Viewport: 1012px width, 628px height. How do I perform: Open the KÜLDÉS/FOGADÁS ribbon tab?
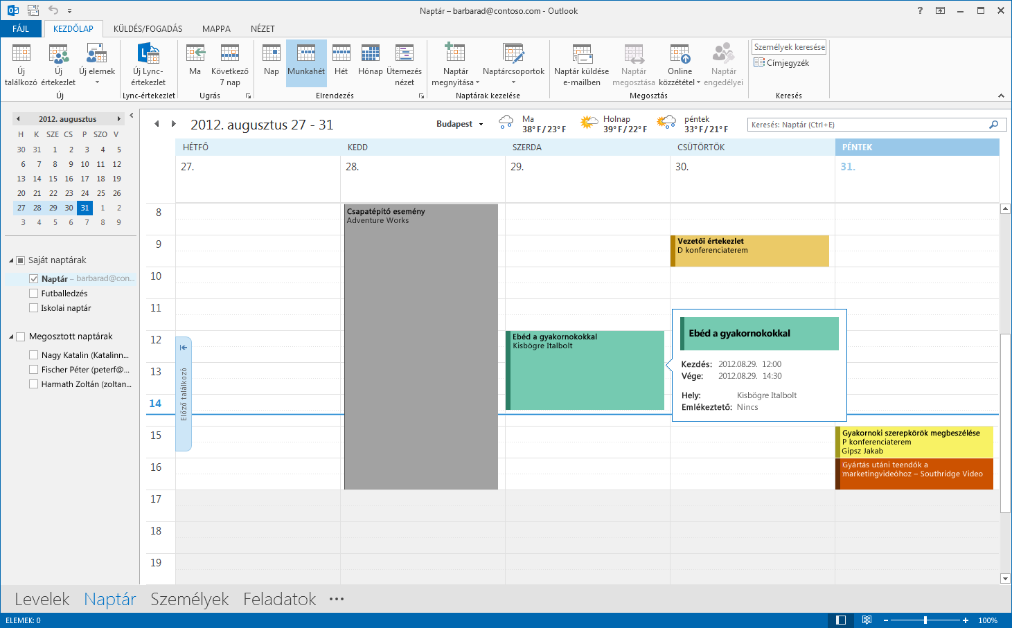coord(148,28)
